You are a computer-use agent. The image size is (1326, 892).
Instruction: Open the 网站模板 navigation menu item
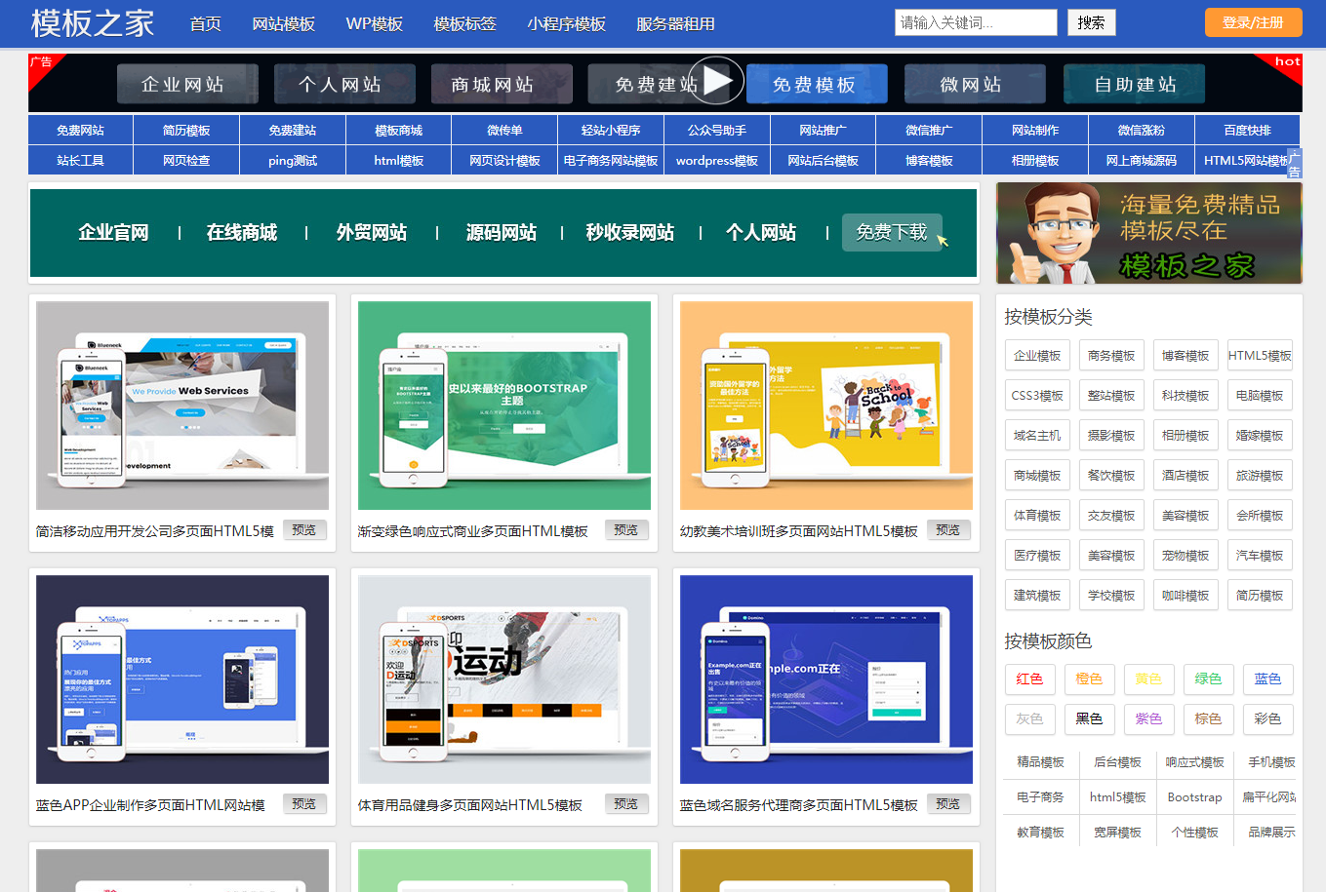[283, 23]
